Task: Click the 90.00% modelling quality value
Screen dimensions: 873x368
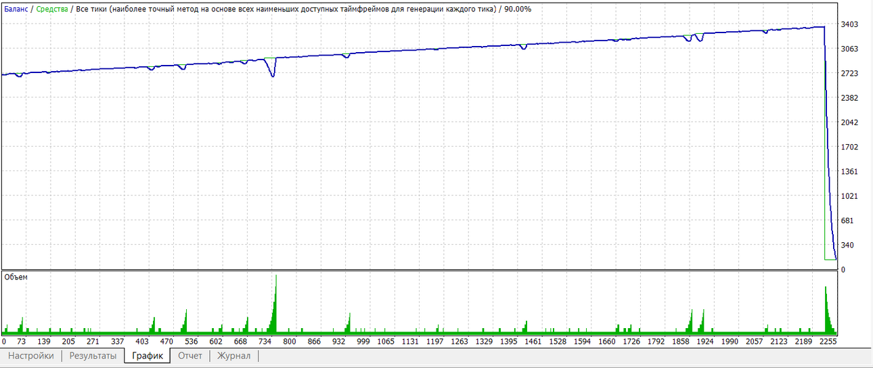Action: [x=518, y=9]
